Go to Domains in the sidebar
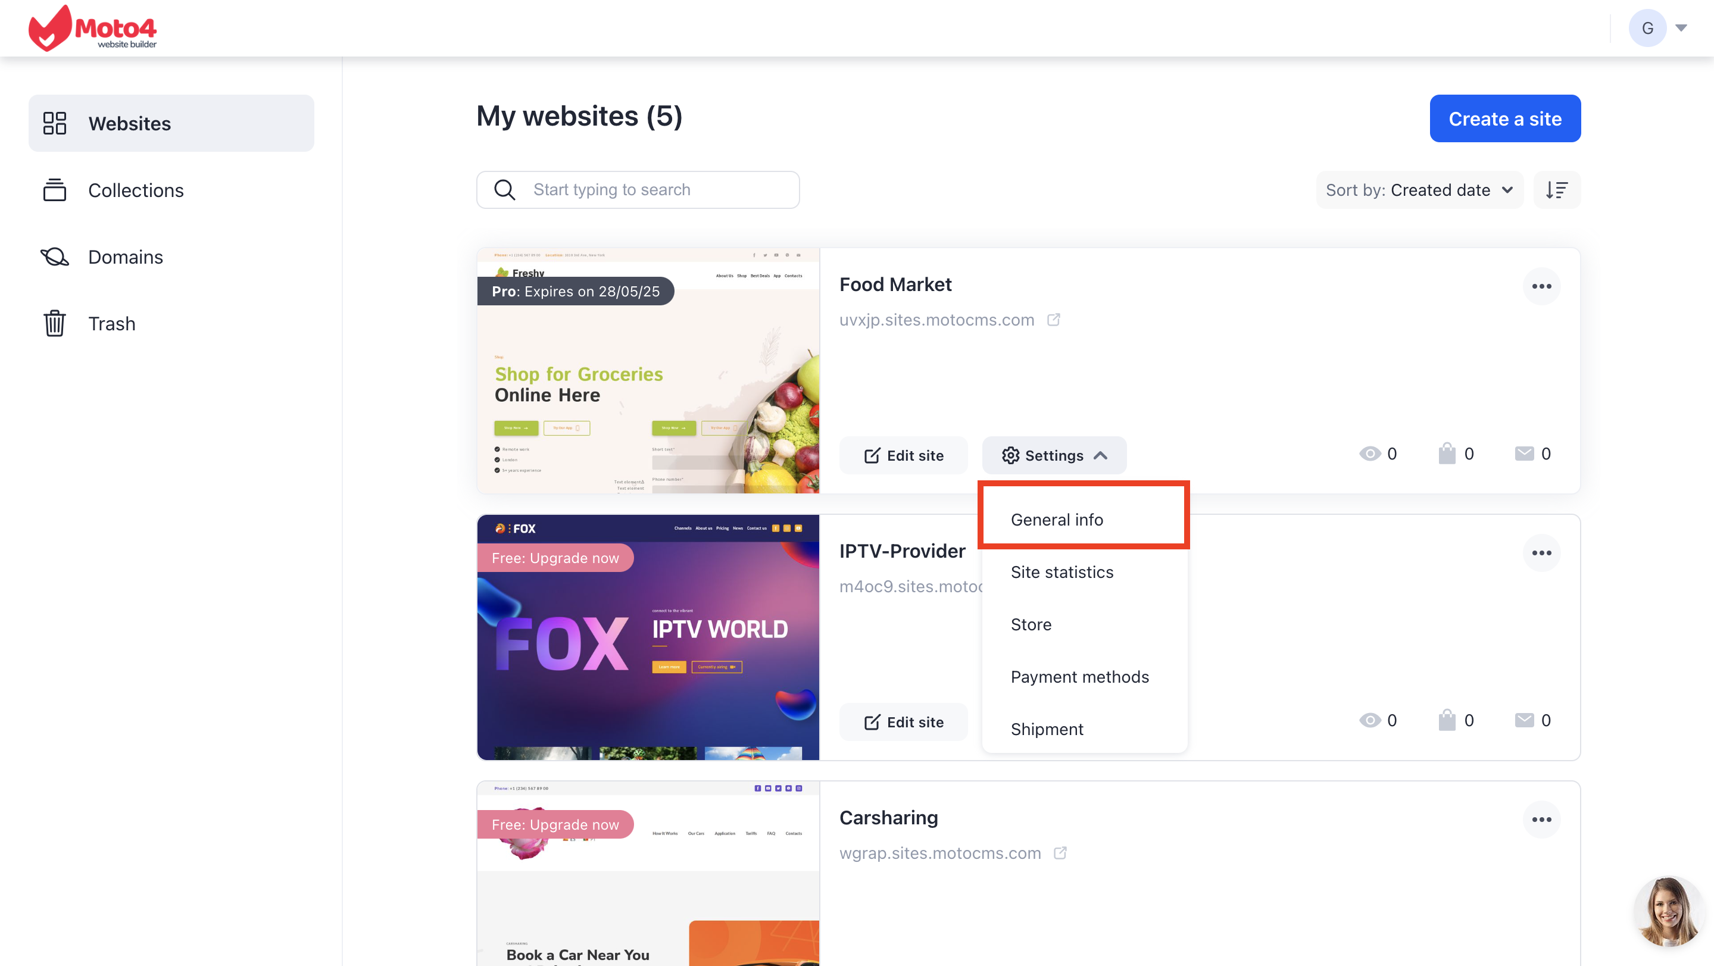 [171, 257]
